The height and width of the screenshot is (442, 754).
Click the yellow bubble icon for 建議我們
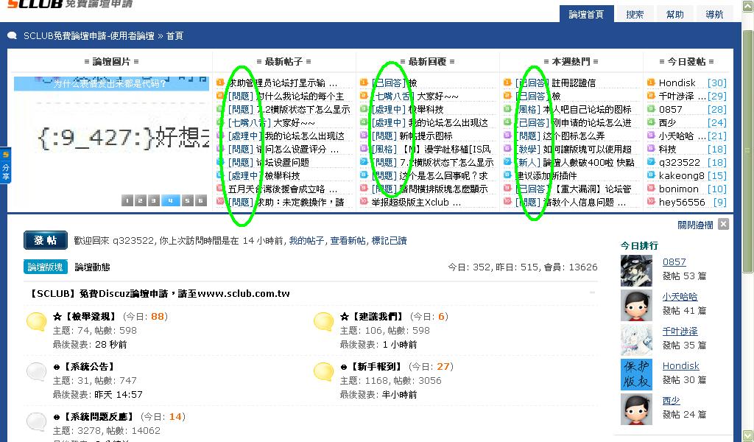324,321
